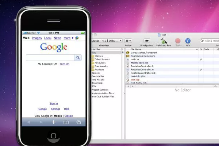Open the simulator 4.0 Debug Overview dropdown
219x146 pixels.
pos(107,41)
